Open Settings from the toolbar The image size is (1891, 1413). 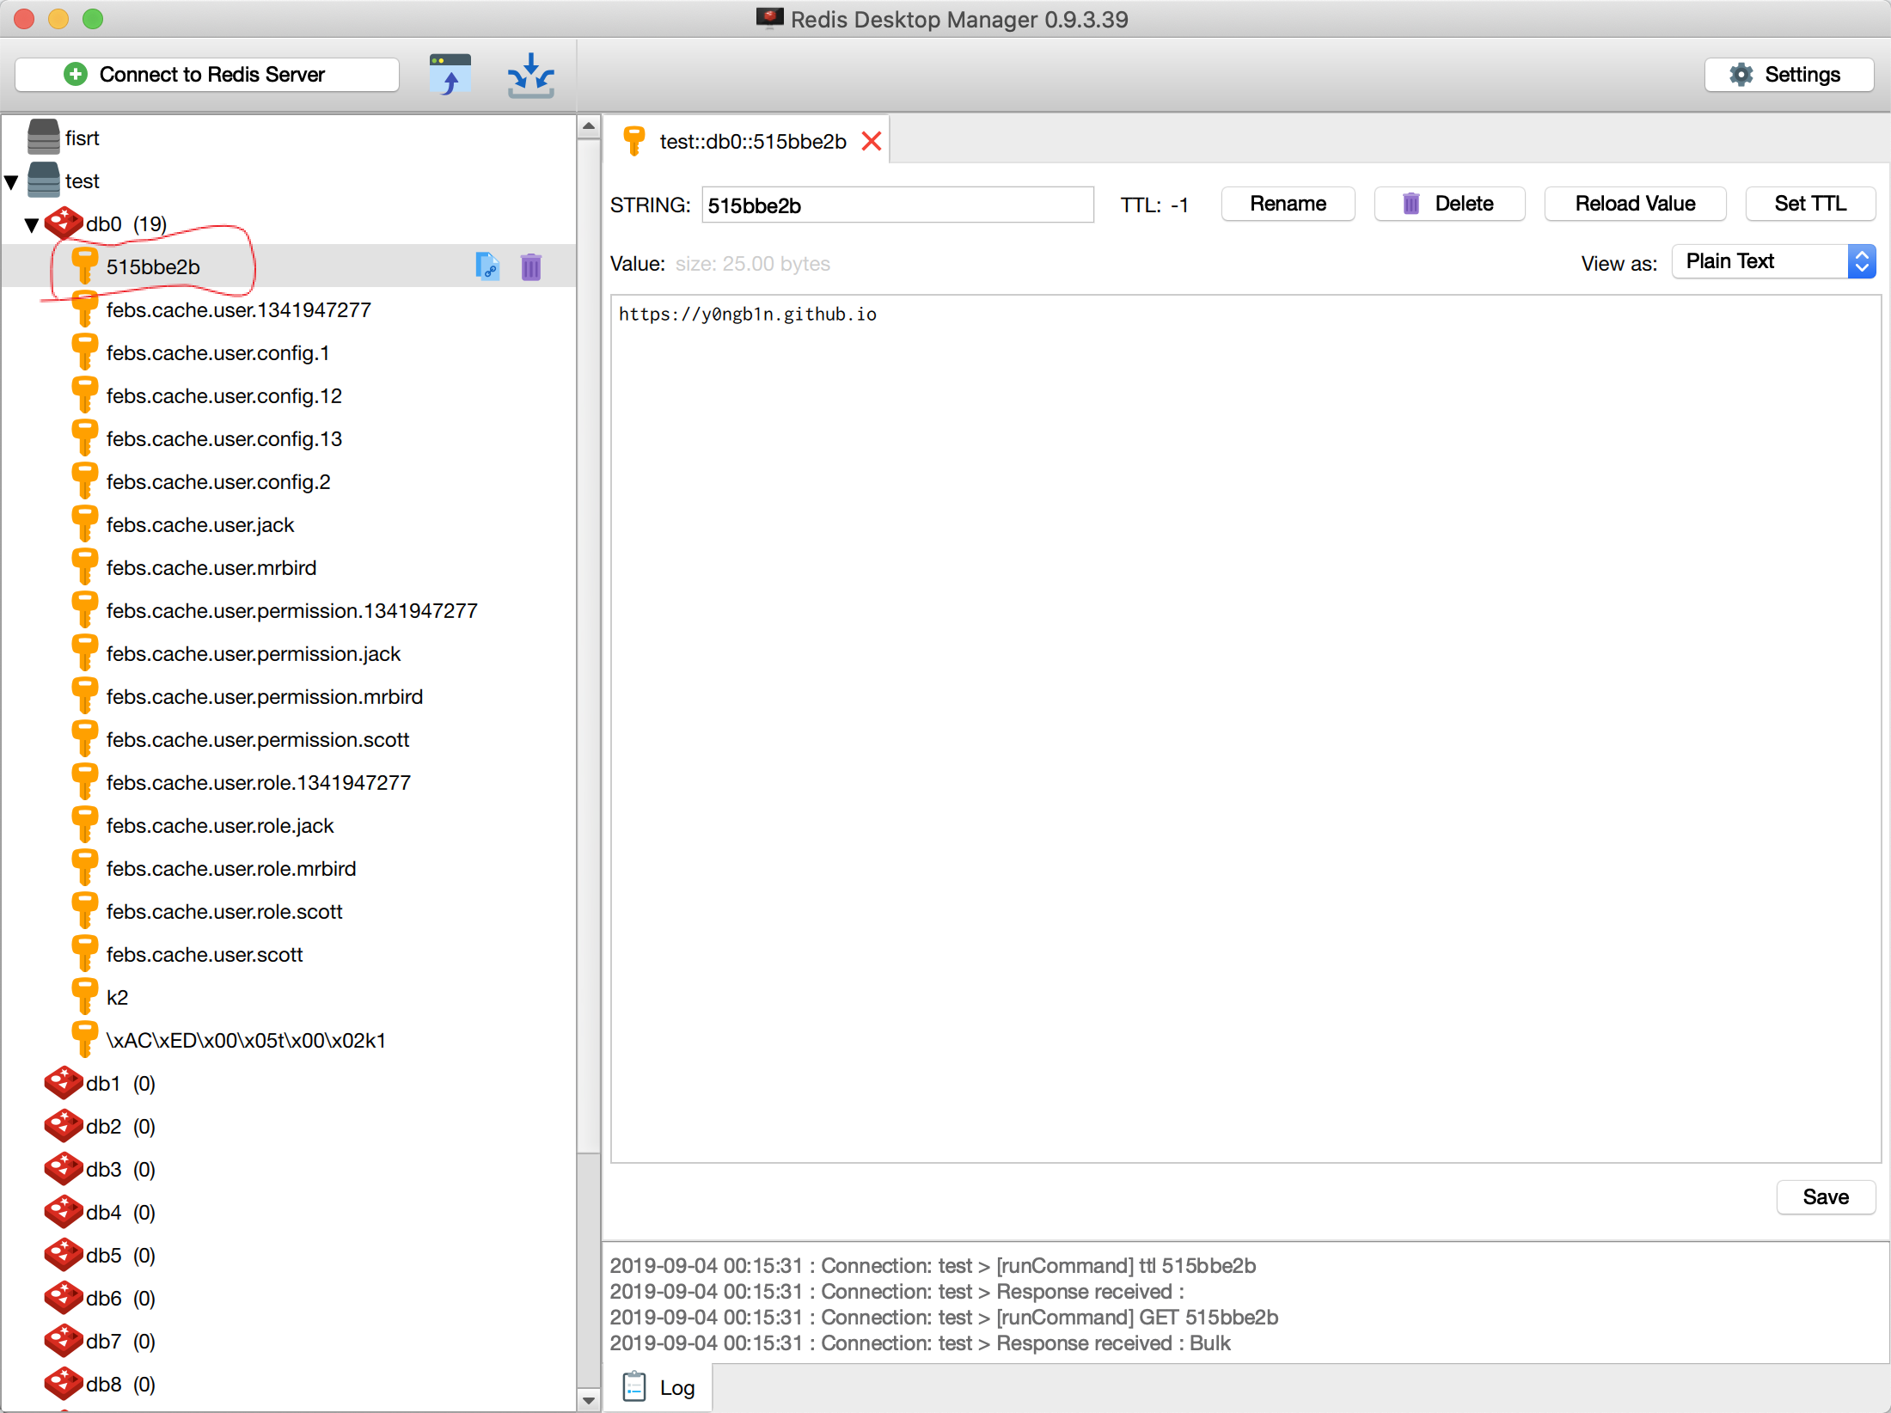1788,75
